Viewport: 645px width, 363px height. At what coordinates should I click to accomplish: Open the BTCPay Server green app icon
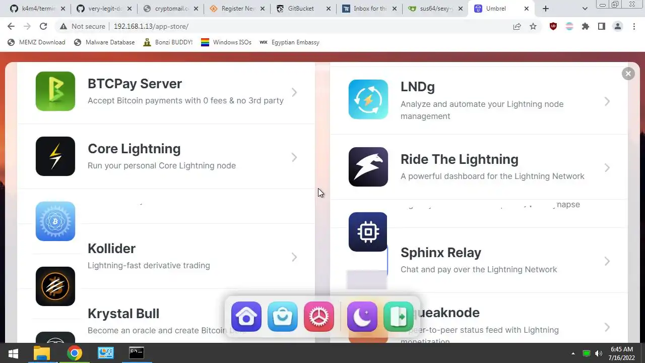click(55, 91)
